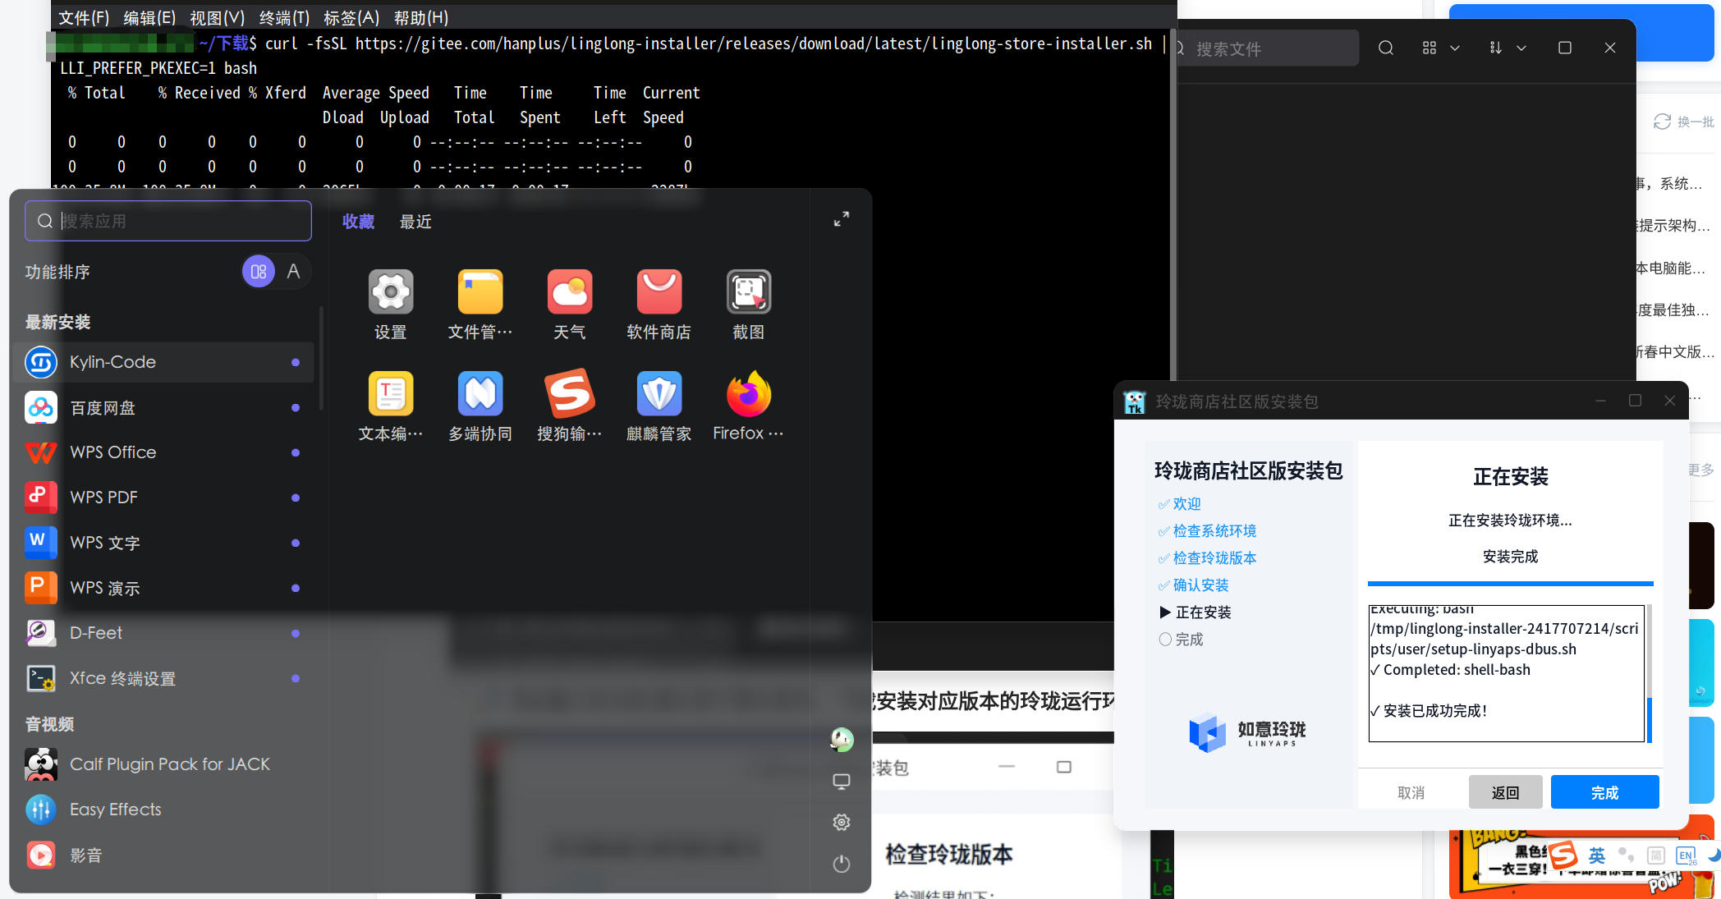This screenshot has width=1721, height=899.
Task: Launch the Screenshot tool icon
Action: click(748, 292)
